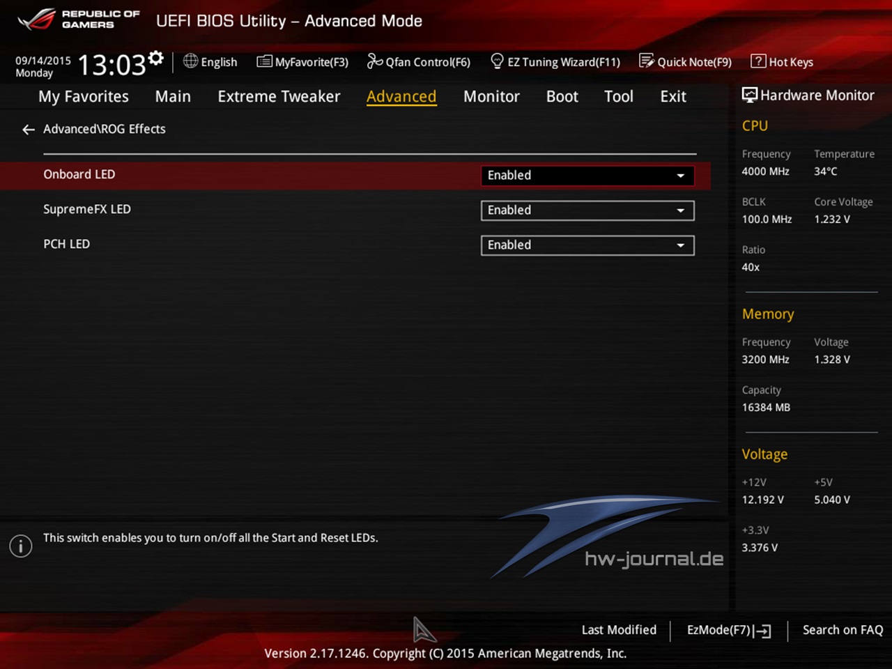Click the Onboard LED dropdown arrow
Viewport: 892px width, 669px height.
[681, 176]
